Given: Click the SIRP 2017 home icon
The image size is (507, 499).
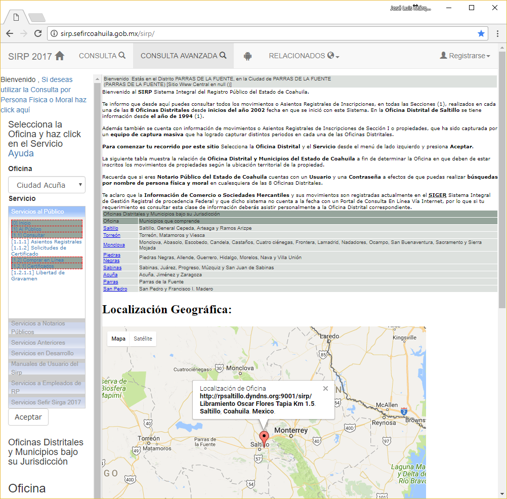Looking at the screenshot, I should pyautogui.click(x=60, y=56).
